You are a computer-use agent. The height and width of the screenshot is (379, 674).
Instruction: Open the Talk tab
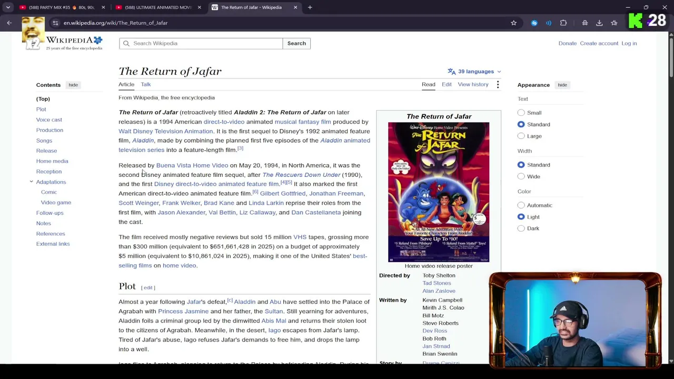pos(145,84)
